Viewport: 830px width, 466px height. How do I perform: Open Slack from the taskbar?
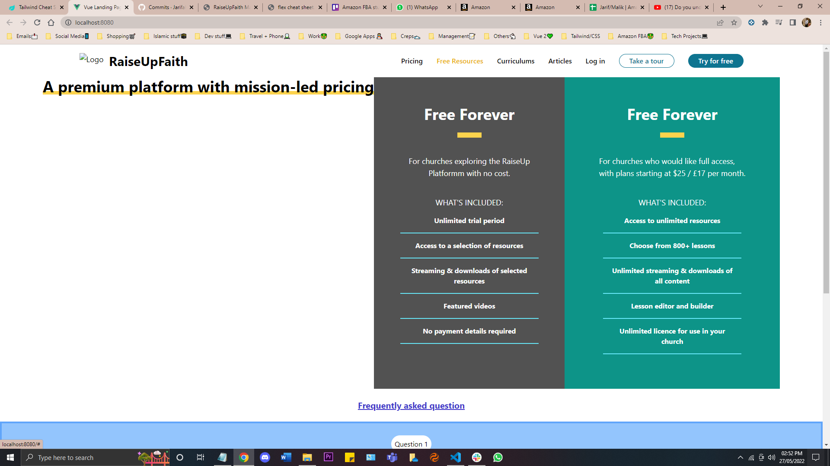pyautogui.click(x=477, y=457)
